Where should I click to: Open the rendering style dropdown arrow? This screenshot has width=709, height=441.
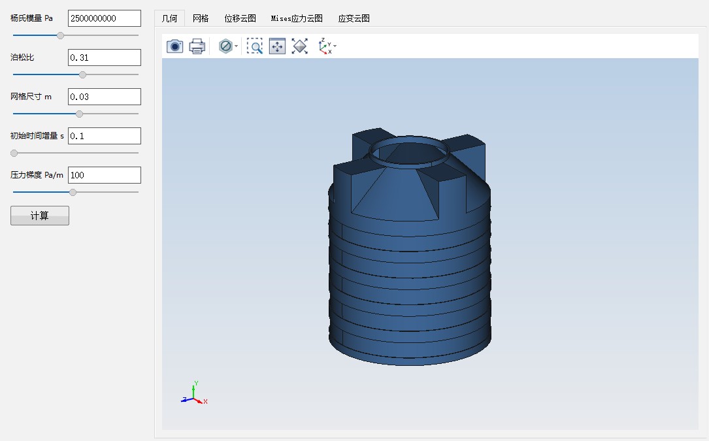tap(236, 46)
